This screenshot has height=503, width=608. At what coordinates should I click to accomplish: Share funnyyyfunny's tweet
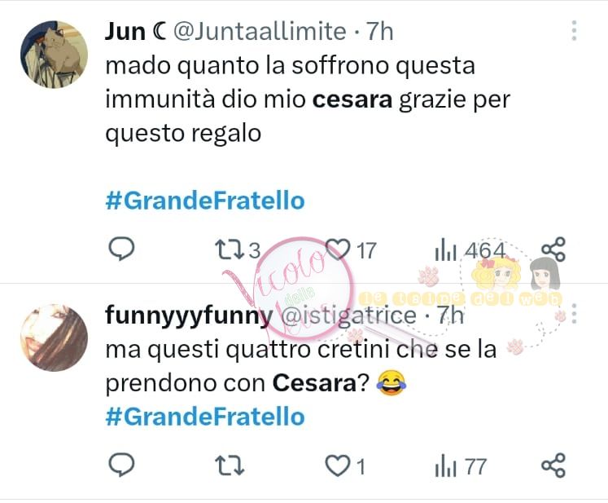click(x=553, y=465)
